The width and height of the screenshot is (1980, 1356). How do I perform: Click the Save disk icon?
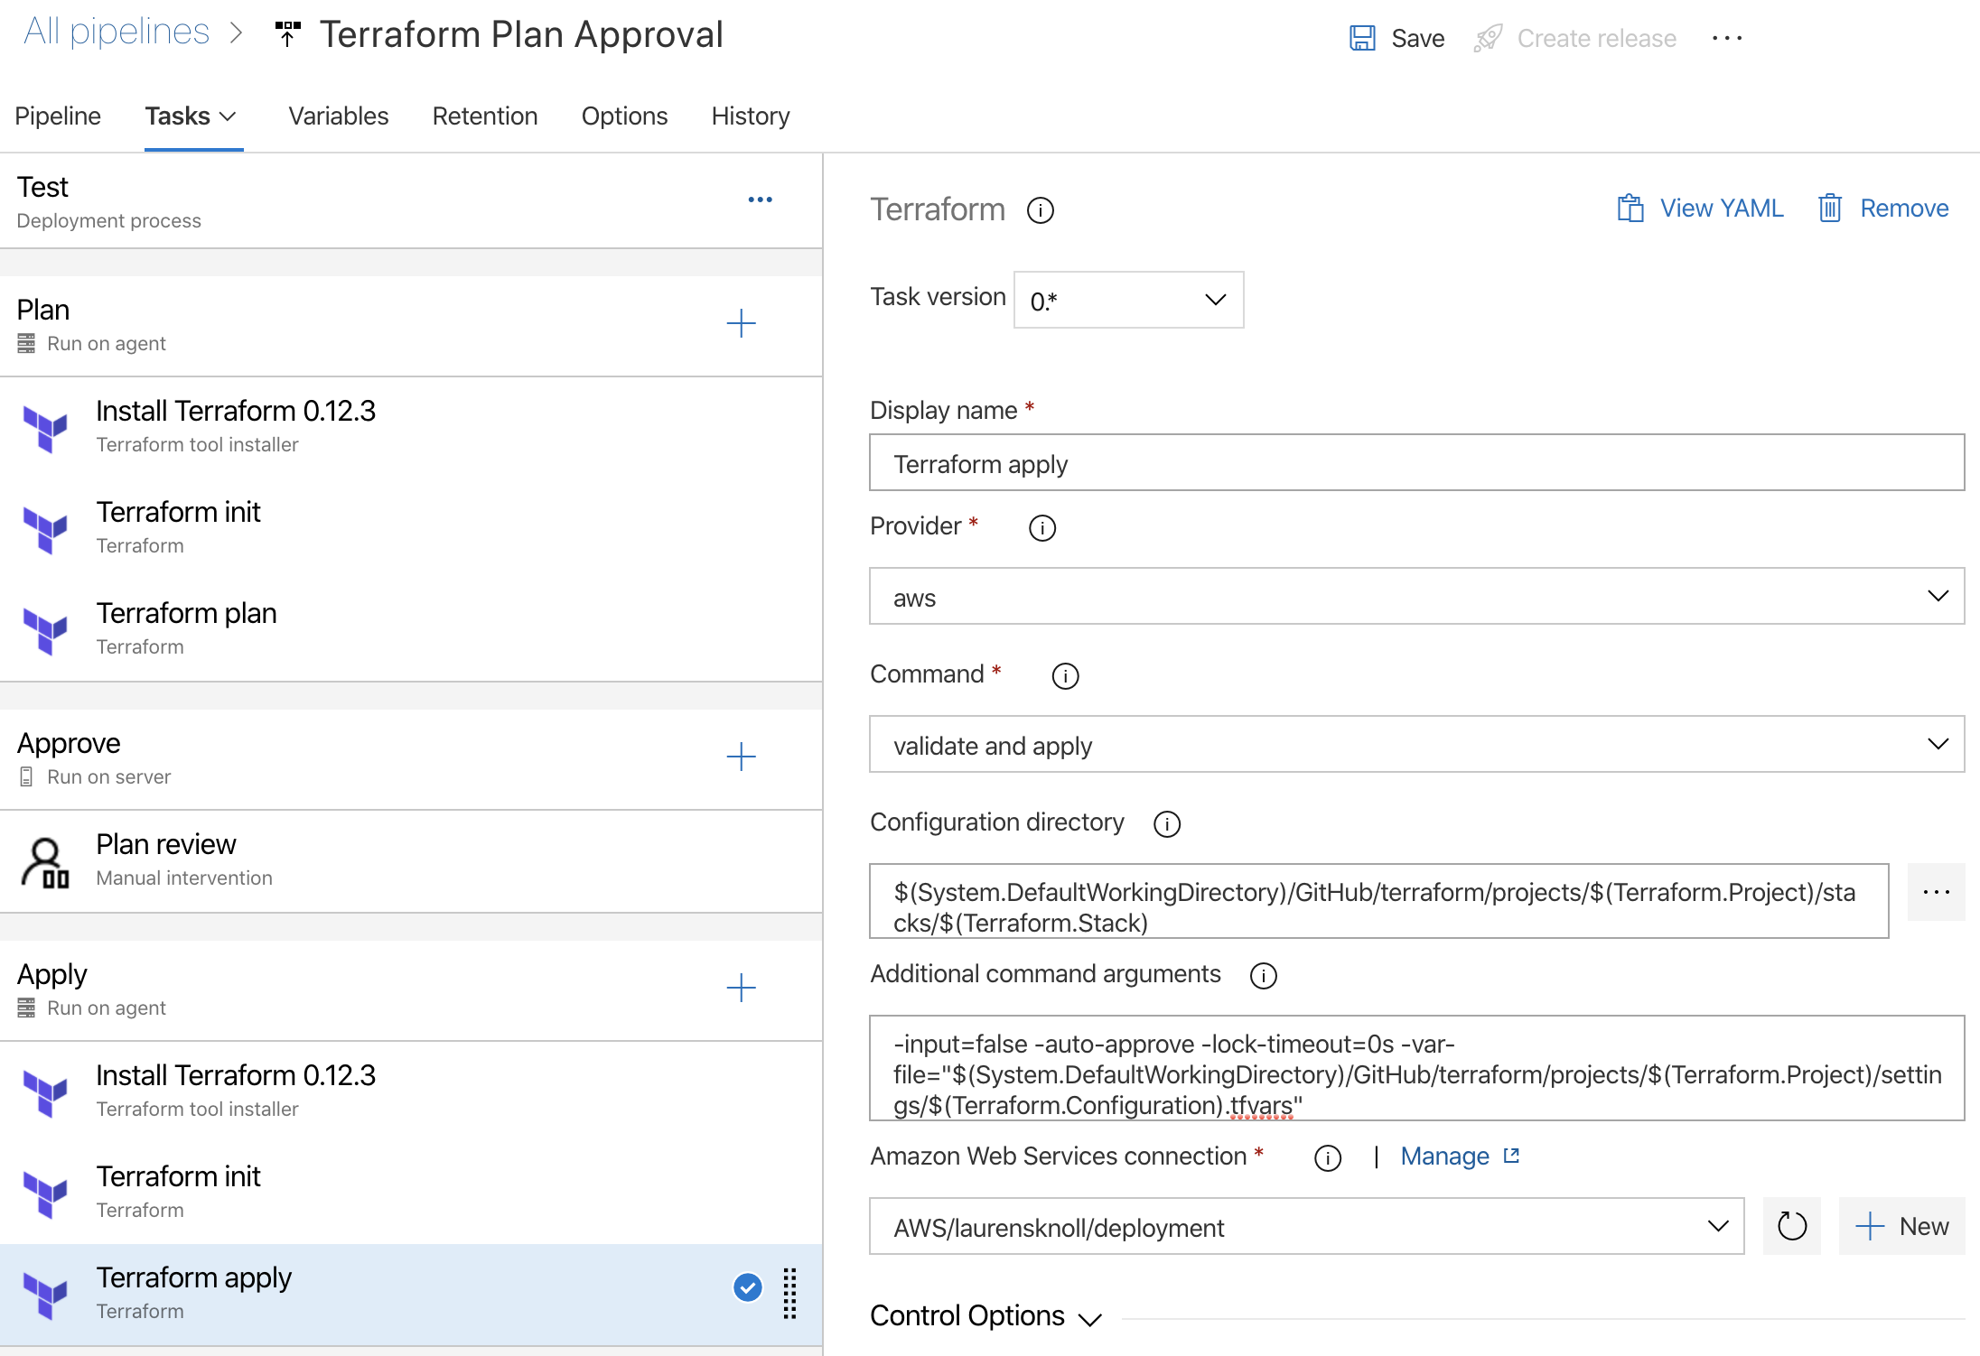coord(1362,38)
